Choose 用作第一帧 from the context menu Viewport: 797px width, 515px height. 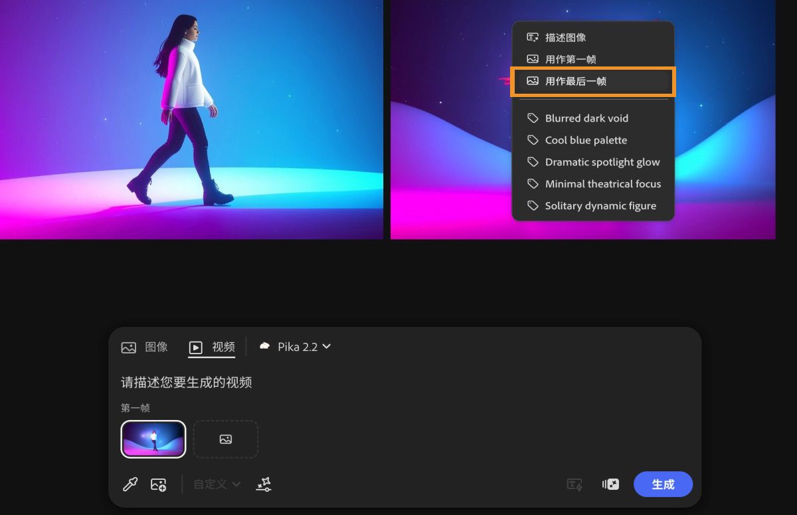(x=592, y=59)
